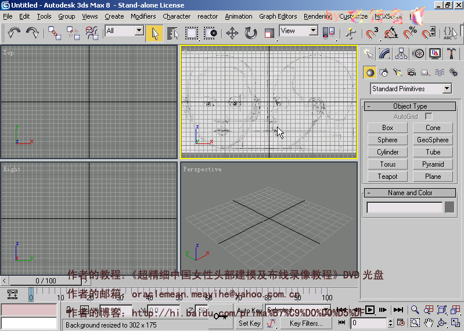
Task: Select Cameras category icon
Action: click(x=411, y=73)
